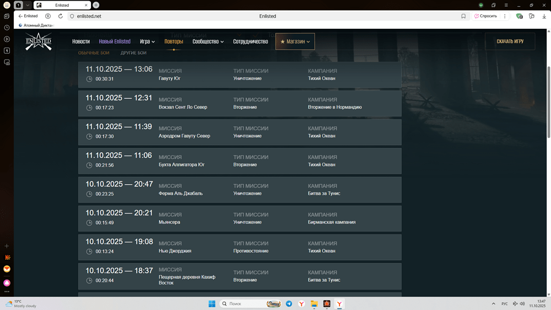Reload the page with the refresh icon

pyautogui.click(x=60, y=16)
